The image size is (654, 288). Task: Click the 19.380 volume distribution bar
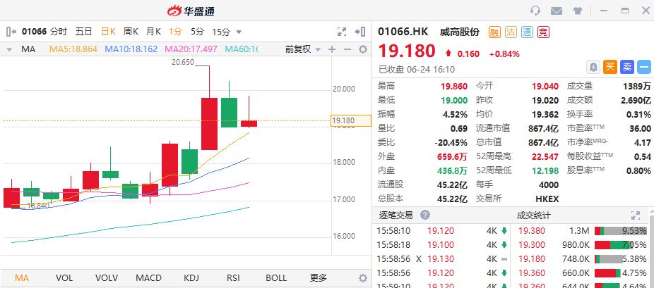[621, 231]
